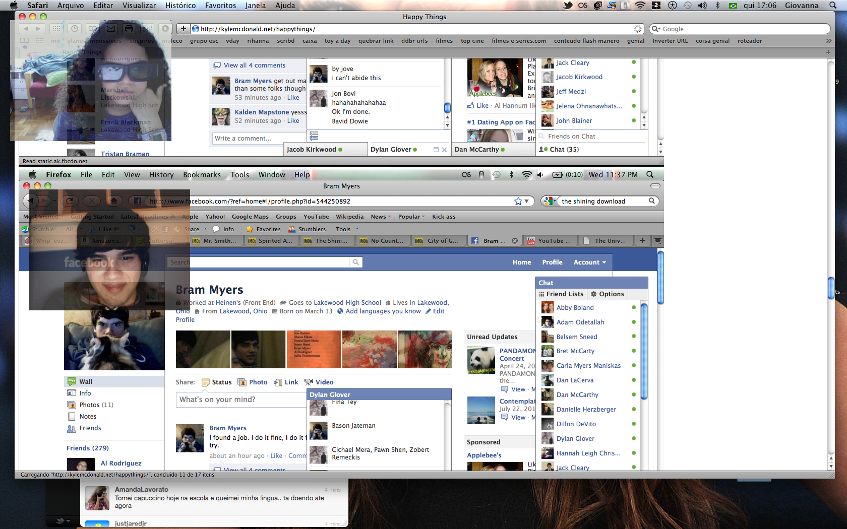Click the Facebook page blue scrollbar thumb
This screenshot has height=529, width=847.
click(660, 278)
